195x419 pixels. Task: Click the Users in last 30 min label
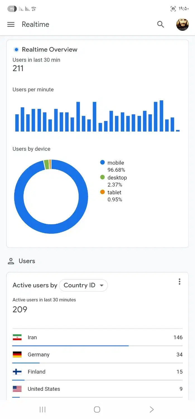36,60
